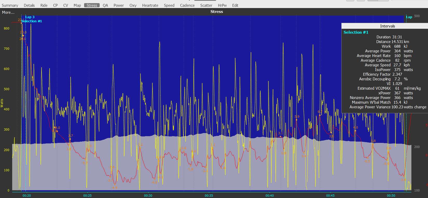This screenshot has height=198, width=428.
Task: Open the CV tab
Action: (x=66, y=5)
